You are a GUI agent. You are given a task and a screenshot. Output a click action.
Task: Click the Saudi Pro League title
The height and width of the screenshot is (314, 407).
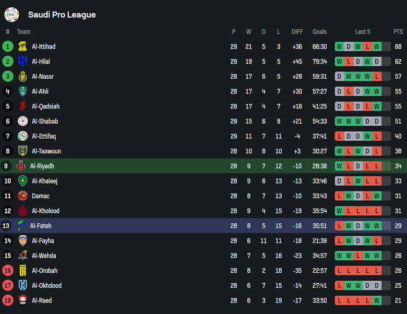(62, 15)
